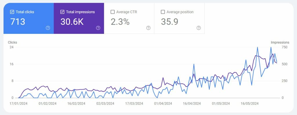This screenshot has width=297, height=115.
Task: Uncheck the Total impressions checkbox
Action: coord(62,12)
